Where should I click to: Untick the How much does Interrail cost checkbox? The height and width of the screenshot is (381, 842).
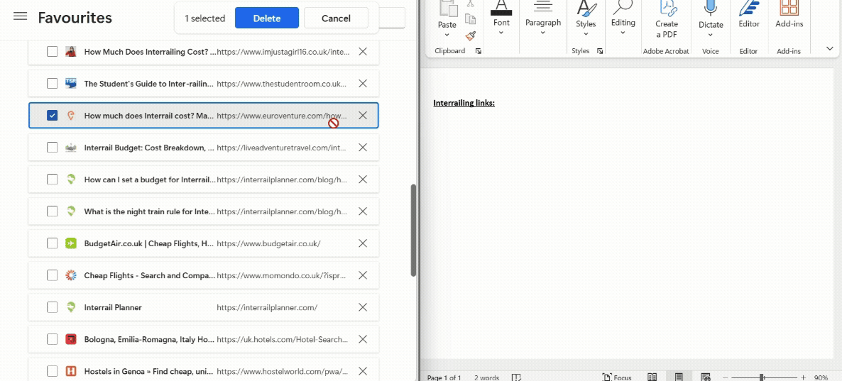point(52,116)
